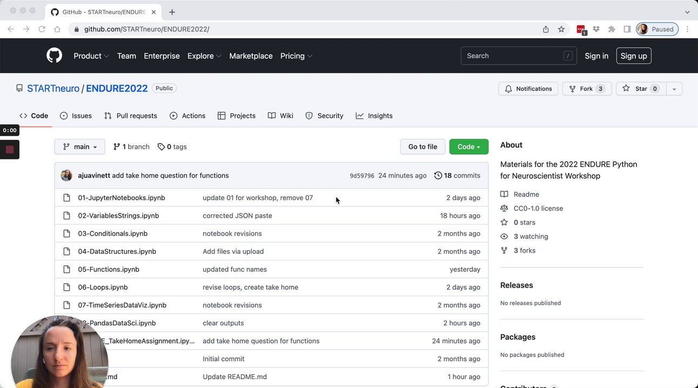Click the share icon in address bar
The image size is (698, 388).
(x=546, y=29)
